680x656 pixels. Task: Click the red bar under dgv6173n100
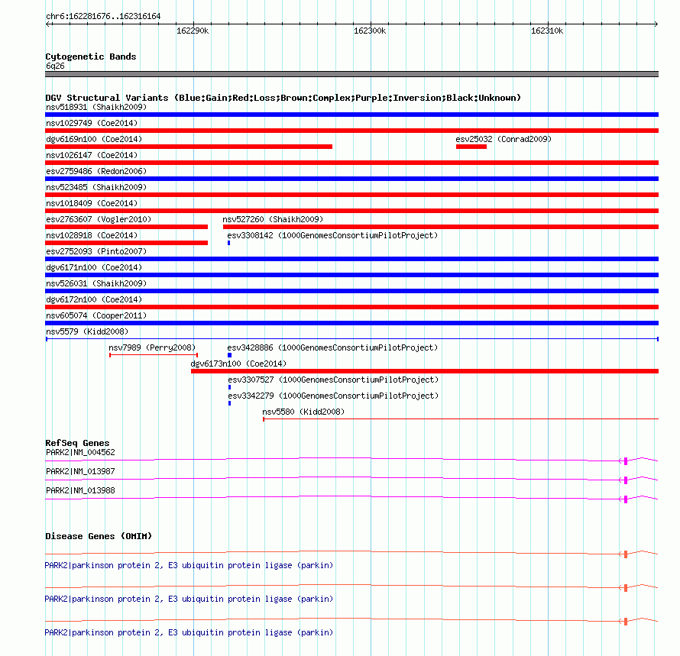(x=425, y=371)
